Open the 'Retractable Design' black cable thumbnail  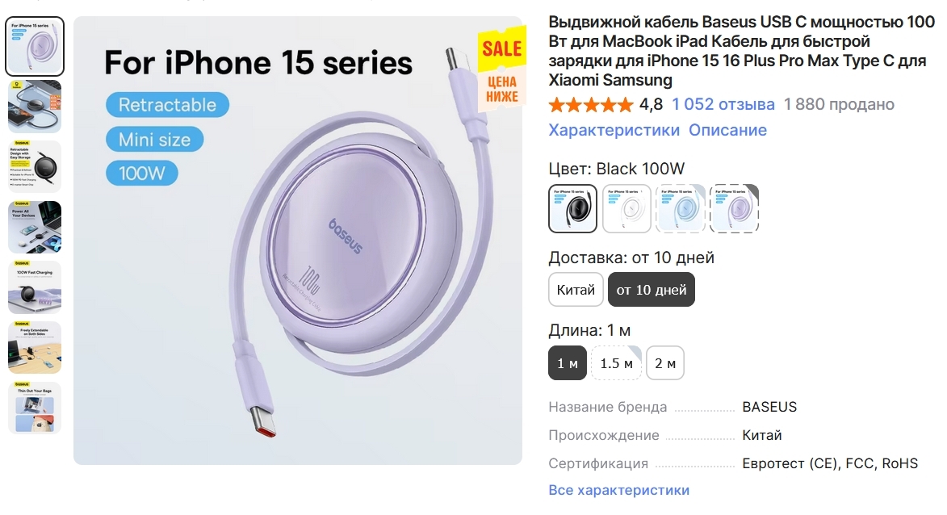click(x=35, y=166)
